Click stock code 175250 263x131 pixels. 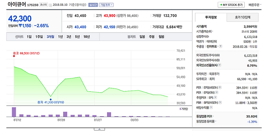33,5
